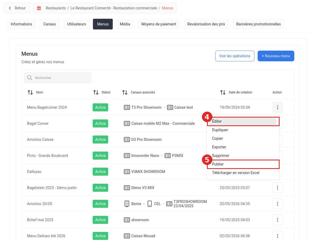
Task: Select the Amorino Caisse menu name
Action: (40, 140)
